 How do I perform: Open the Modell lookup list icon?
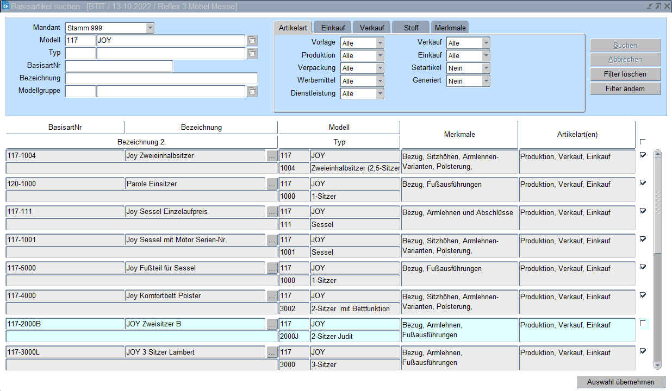252,41
